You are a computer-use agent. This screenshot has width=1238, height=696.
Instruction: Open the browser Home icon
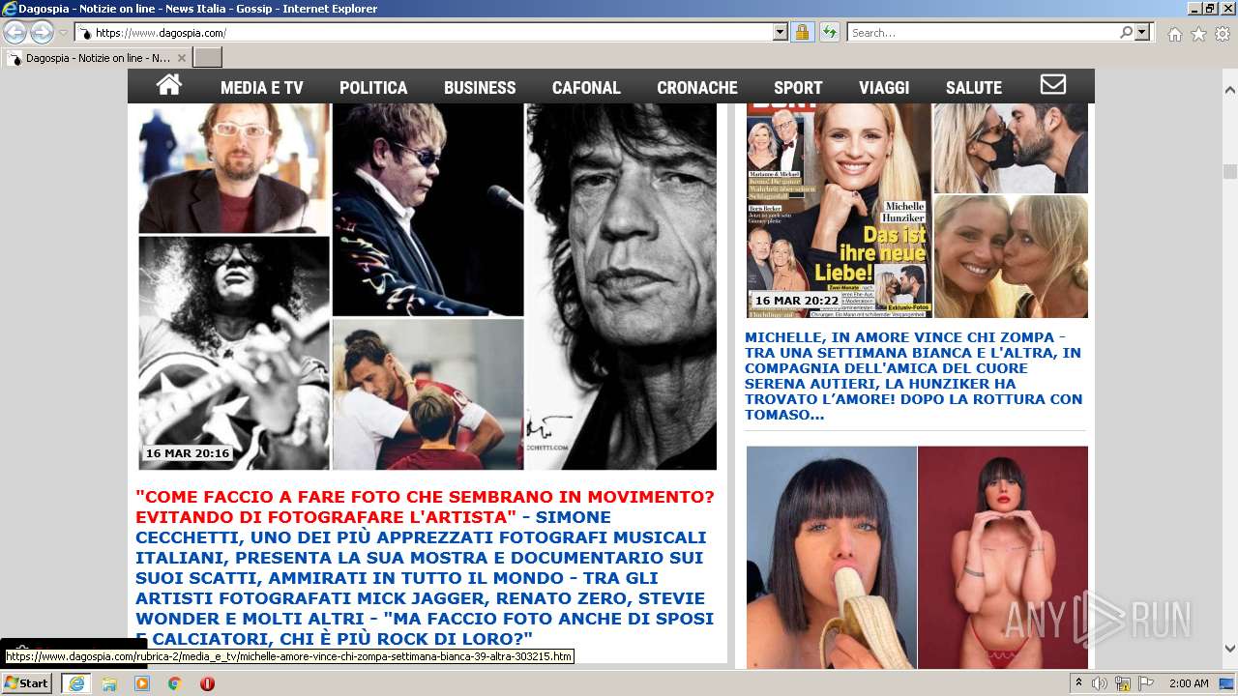point(1174,34)
